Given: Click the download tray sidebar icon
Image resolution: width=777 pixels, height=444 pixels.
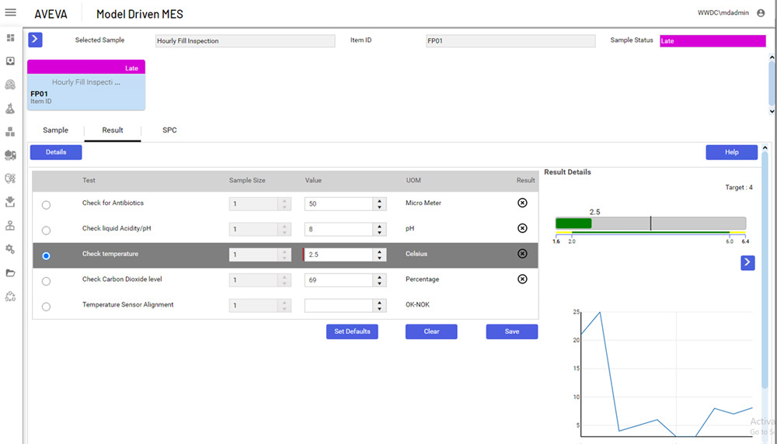Looking at the screenshot, I should pos(11,202).
